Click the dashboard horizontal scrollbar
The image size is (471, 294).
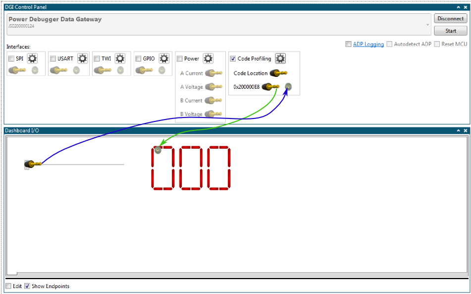[237, 274]
